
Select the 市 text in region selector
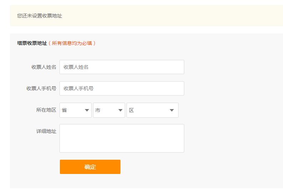click(98, 111)
